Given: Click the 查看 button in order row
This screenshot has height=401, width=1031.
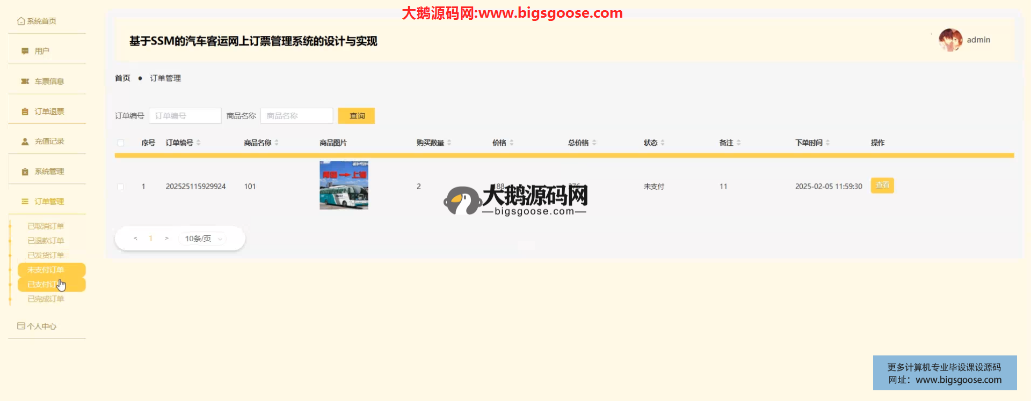Looking at the screenshot, I should [882, 185].
